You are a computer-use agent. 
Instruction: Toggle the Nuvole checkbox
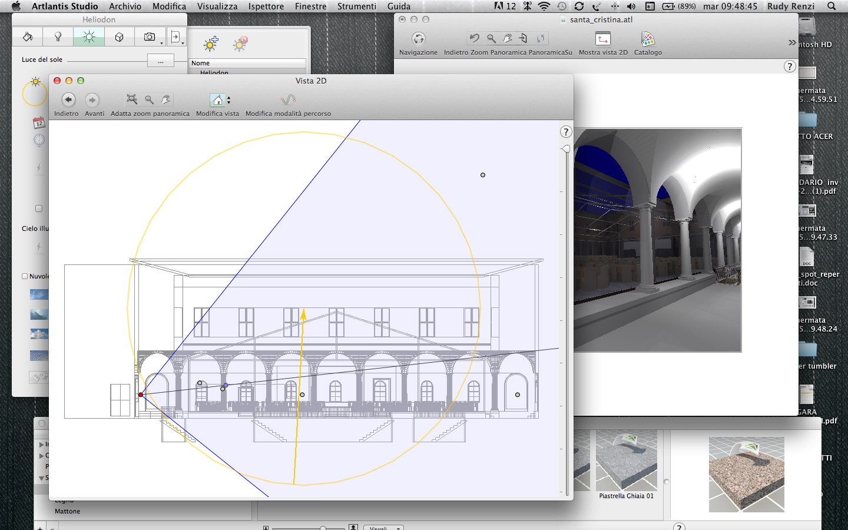[25, 276]
